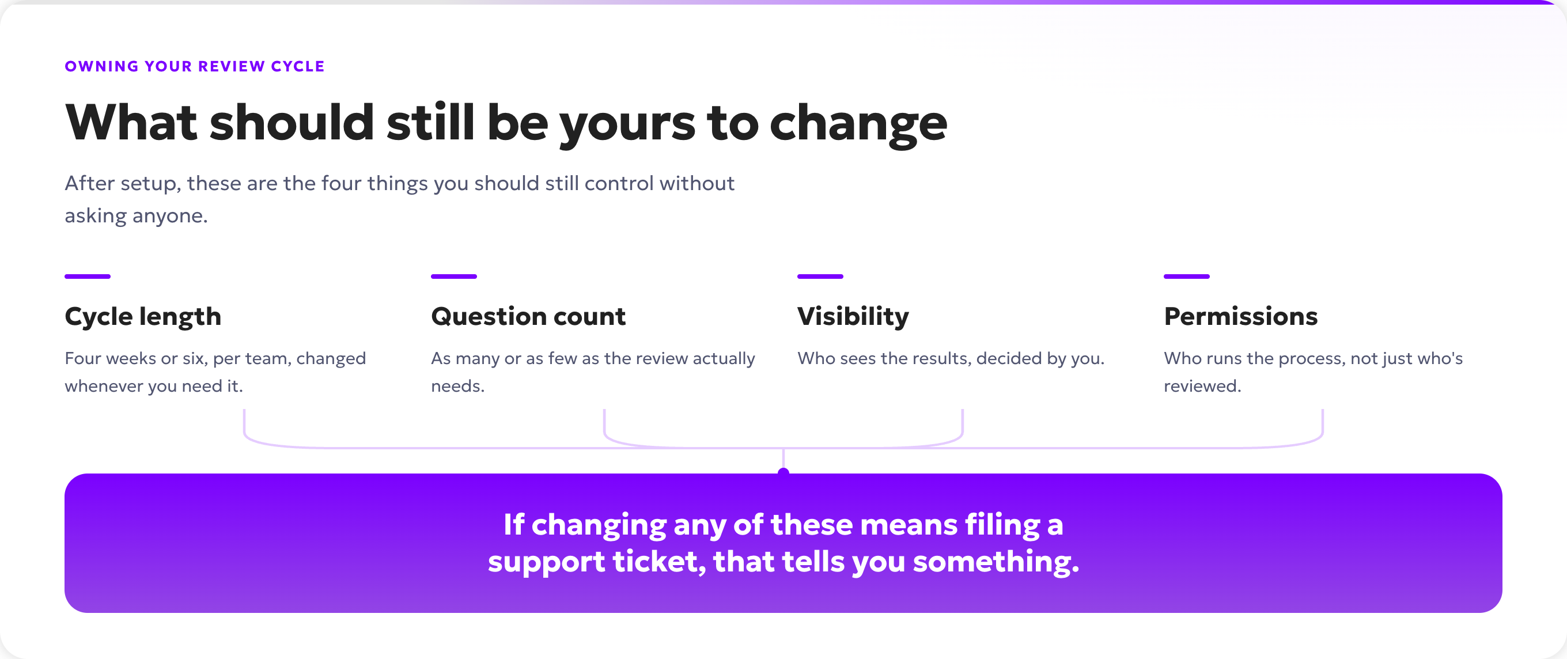Viewport: 1567px width, 659px height.
Task: Click 'support ticket, that tells you something' text
Action: click(x=783, y=561)
